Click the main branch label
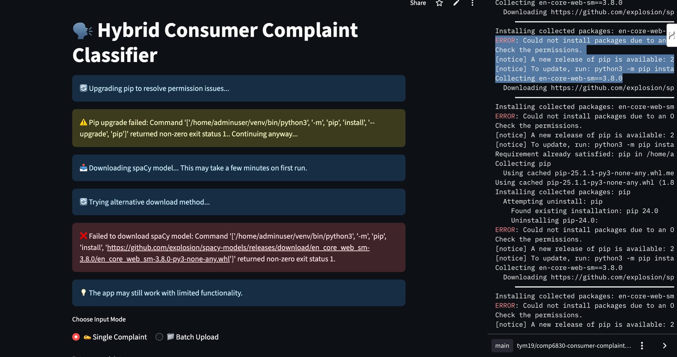Image resolution: width=677 pixels, height=357 pixels. click(x=502, y=346)
